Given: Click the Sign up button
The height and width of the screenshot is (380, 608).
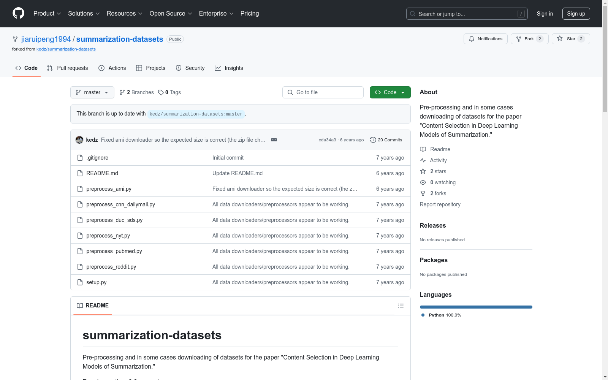Looking at the screenshot, I should (576, 14).
